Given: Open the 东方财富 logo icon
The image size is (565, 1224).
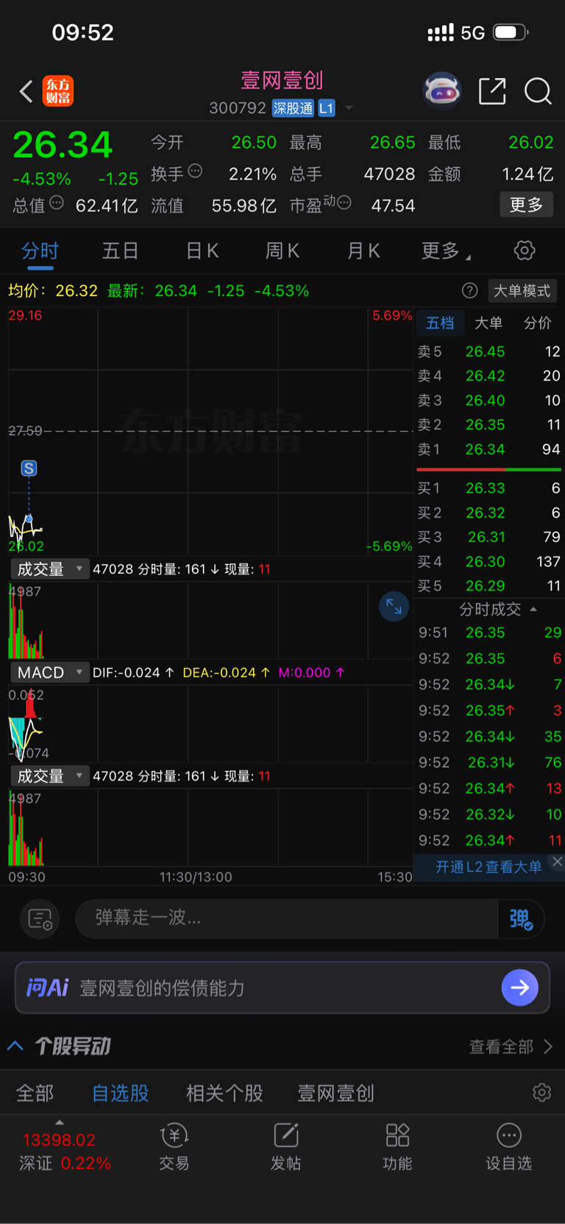Looking at the screenshot, I should (x=58, y=91).
